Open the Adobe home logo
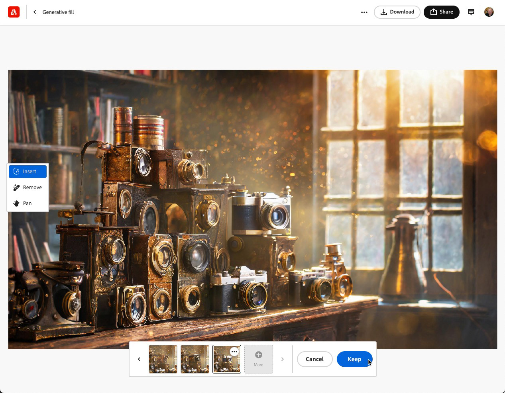The height and width of the screenshot is (393, 505). point(14,12)
